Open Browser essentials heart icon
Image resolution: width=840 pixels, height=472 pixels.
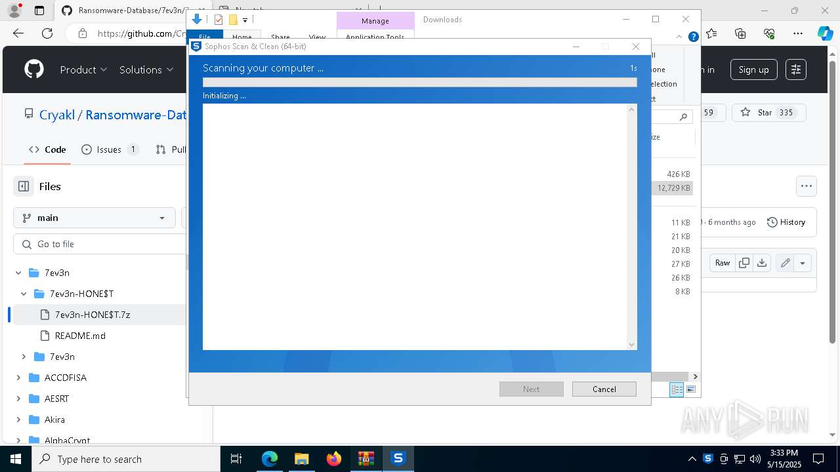click(x=769, y=33)
